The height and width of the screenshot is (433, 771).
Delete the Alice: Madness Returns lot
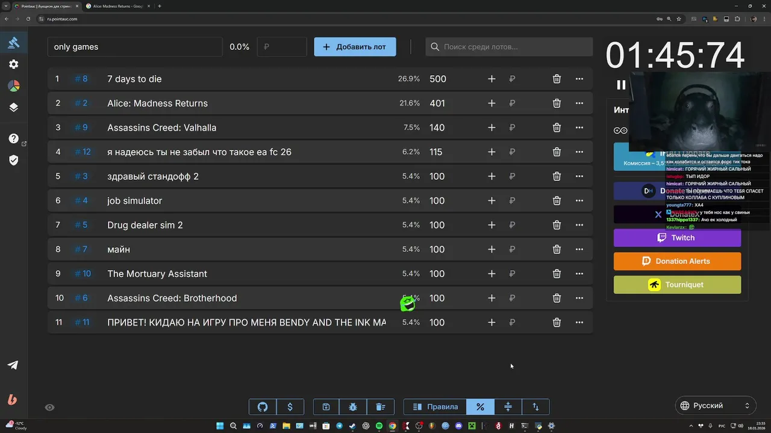tap(557, 103)
